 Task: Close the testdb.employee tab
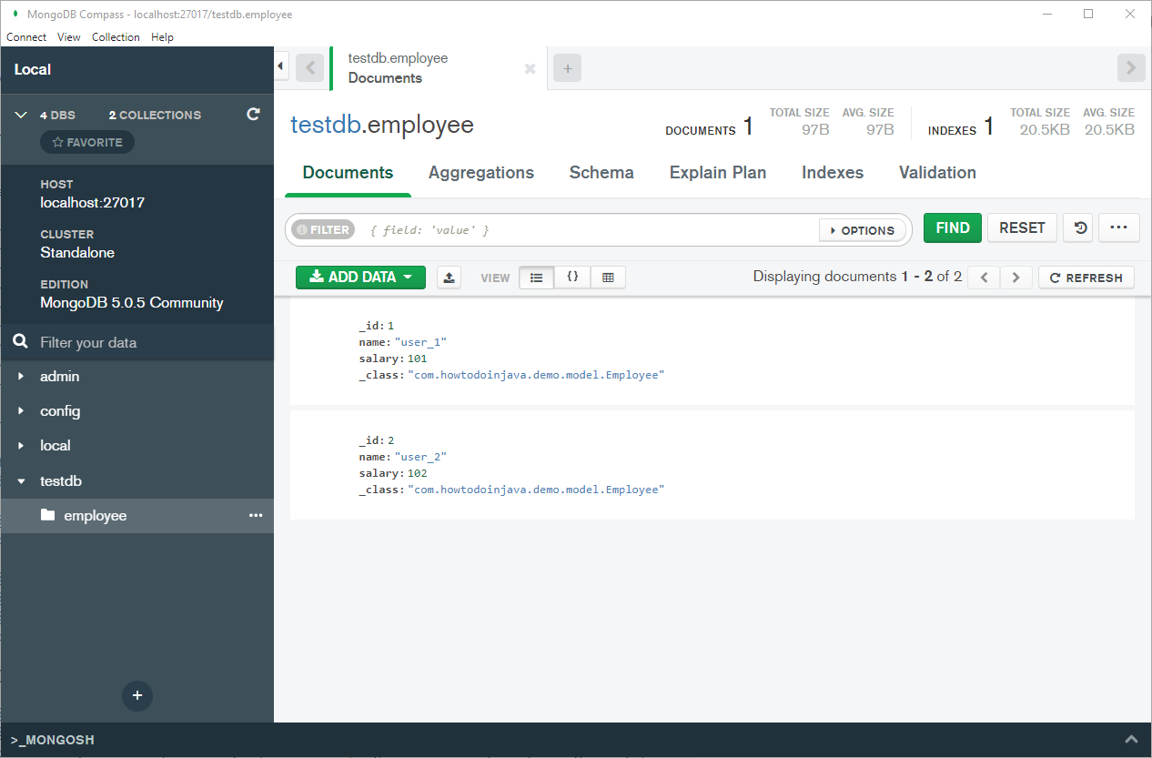pyautogui.click(x=531, y=69)
